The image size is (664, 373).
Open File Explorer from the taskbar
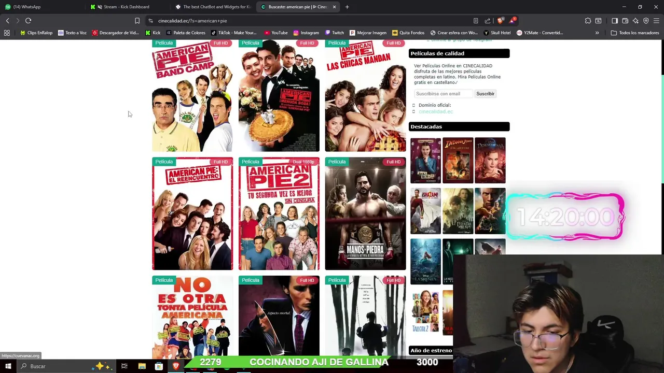tap(142, 366)
